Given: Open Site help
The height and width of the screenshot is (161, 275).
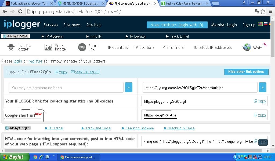Looking at the screenshot, I should pos(94,25).
